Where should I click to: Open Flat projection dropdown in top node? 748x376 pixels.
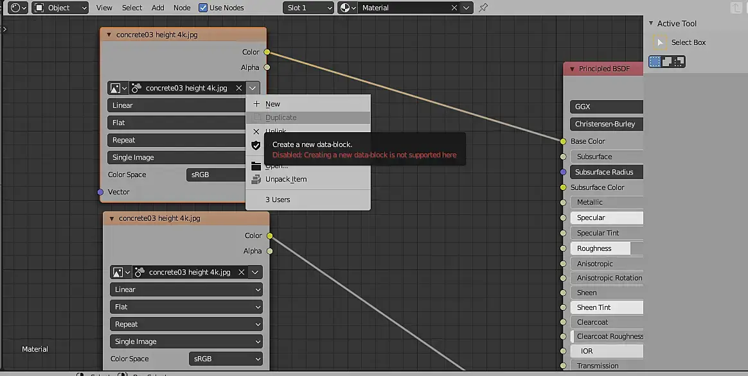pyautogui.click(x=177, y=123)
